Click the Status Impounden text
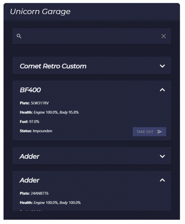185x224 pixels. point(36,131)
